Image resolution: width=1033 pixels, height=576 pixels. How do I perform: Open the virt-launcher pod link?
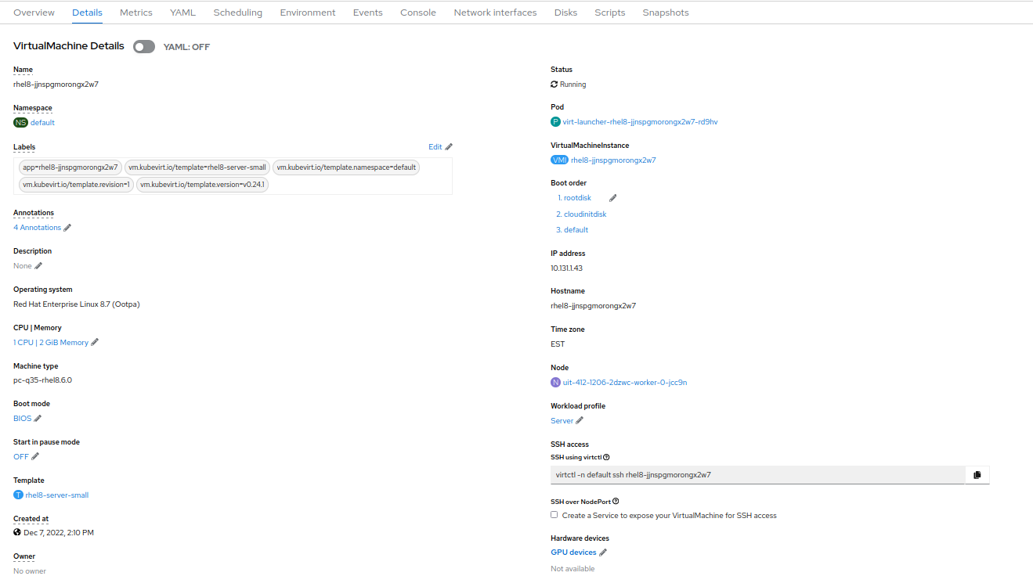pyautogui.click(x=640, y=122)
